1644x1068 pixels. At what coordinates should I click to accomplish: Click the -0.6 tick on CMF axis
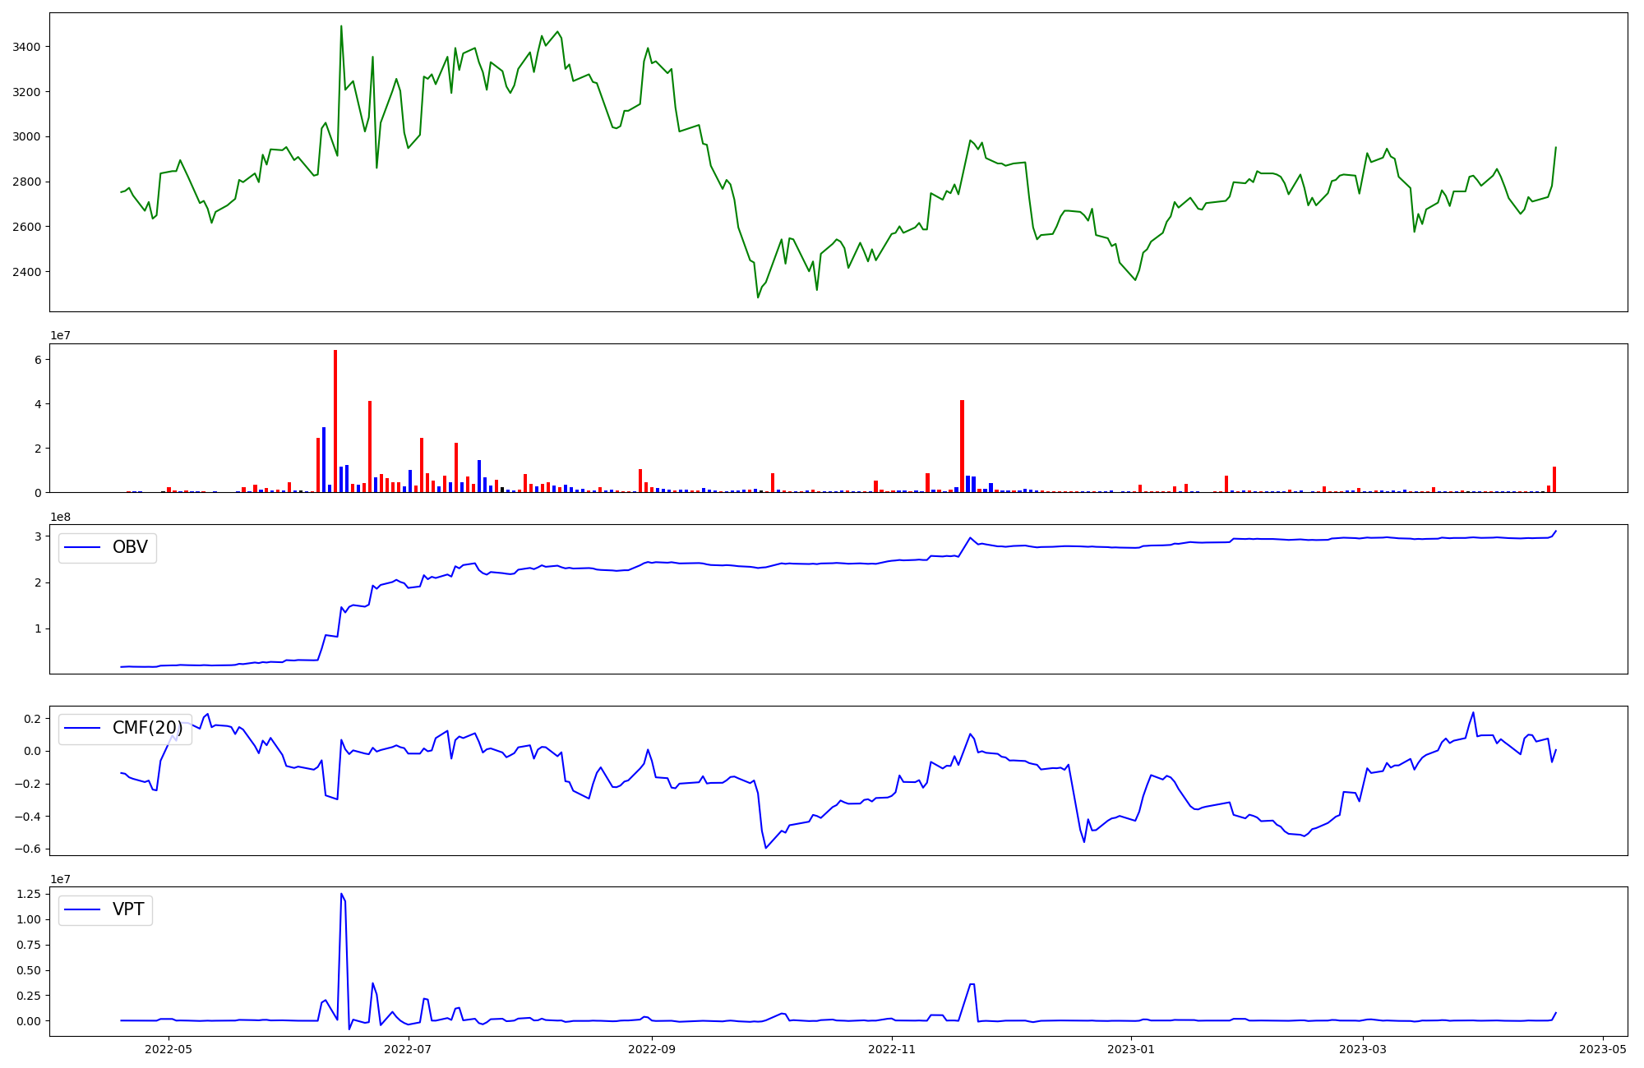(x=26, y=849)
